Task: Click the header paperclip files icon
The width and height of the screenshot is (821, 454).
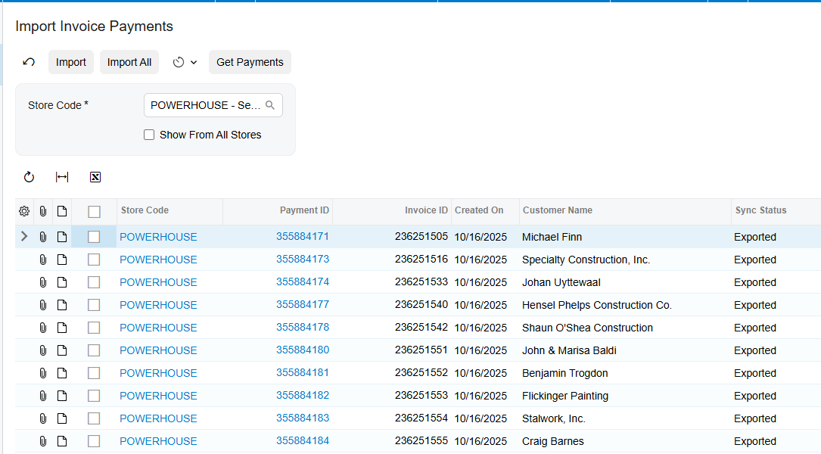Action: pyautogui.click(x=43, y=211)
